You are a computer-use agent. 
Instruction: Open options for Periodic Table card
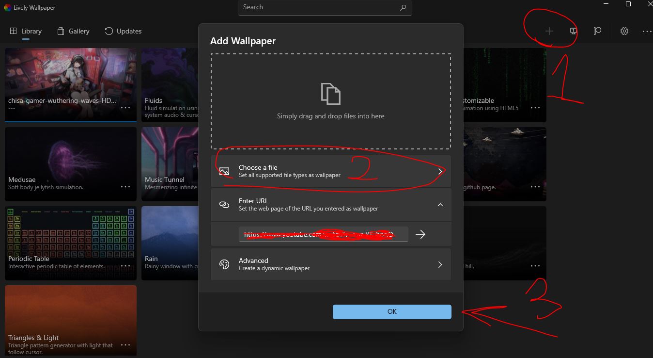click(x=125, y=266)
